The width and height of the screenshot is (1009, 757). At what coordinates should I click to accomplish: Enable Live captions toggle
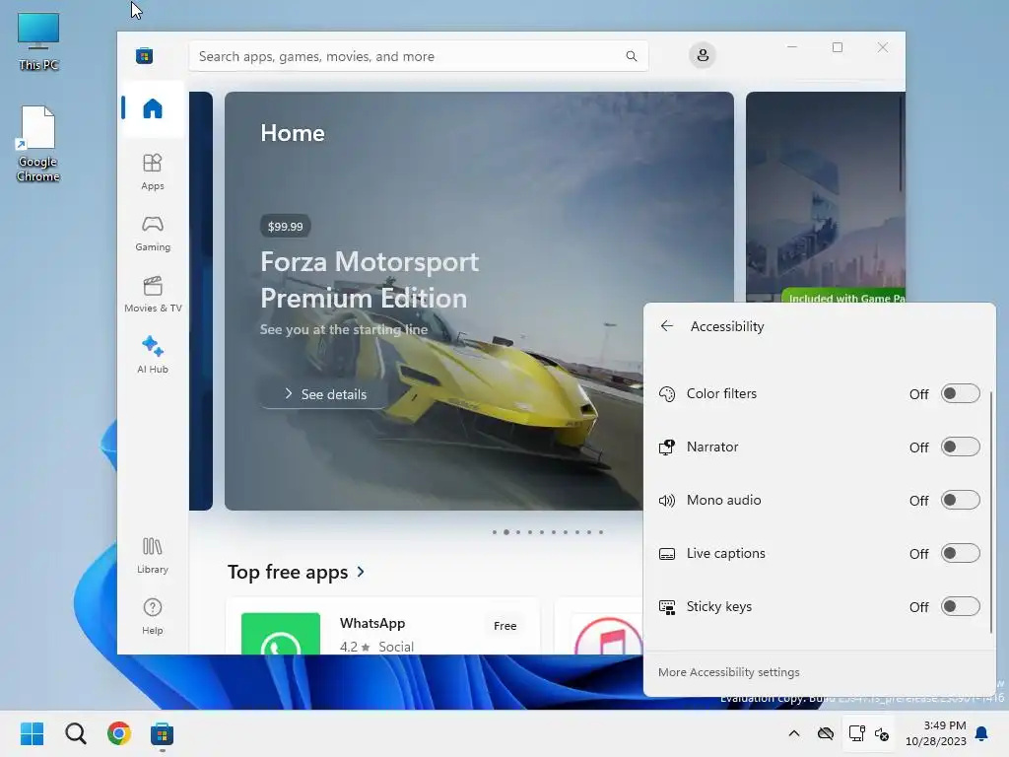pos(960,554)
